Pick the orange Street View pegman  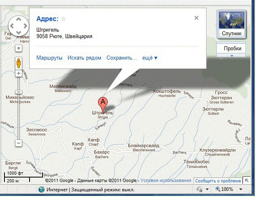coord(19,63)
